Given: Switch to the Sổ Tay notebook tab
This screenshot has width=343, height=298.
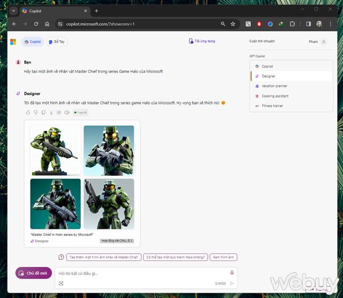Looking at the screenshot, I should tap(57, 42).
